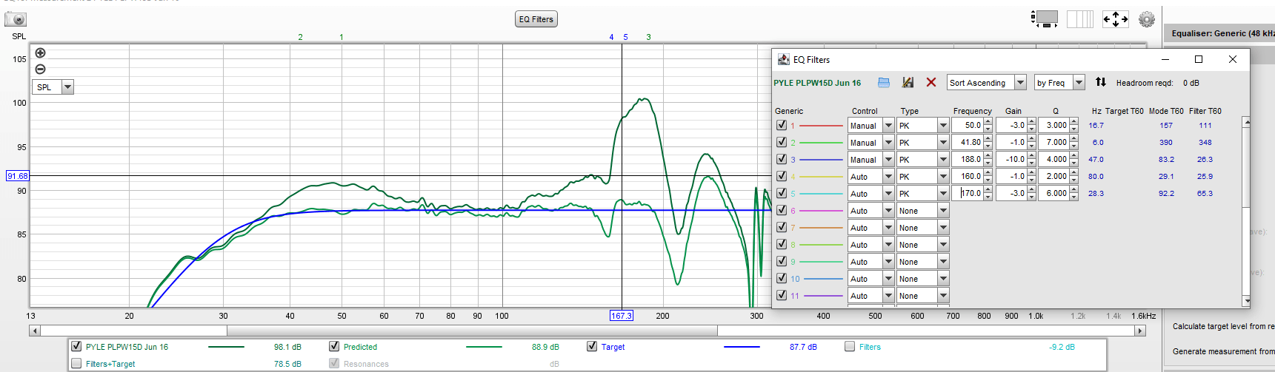Click the Target trace blue line sample

[742, 347]
